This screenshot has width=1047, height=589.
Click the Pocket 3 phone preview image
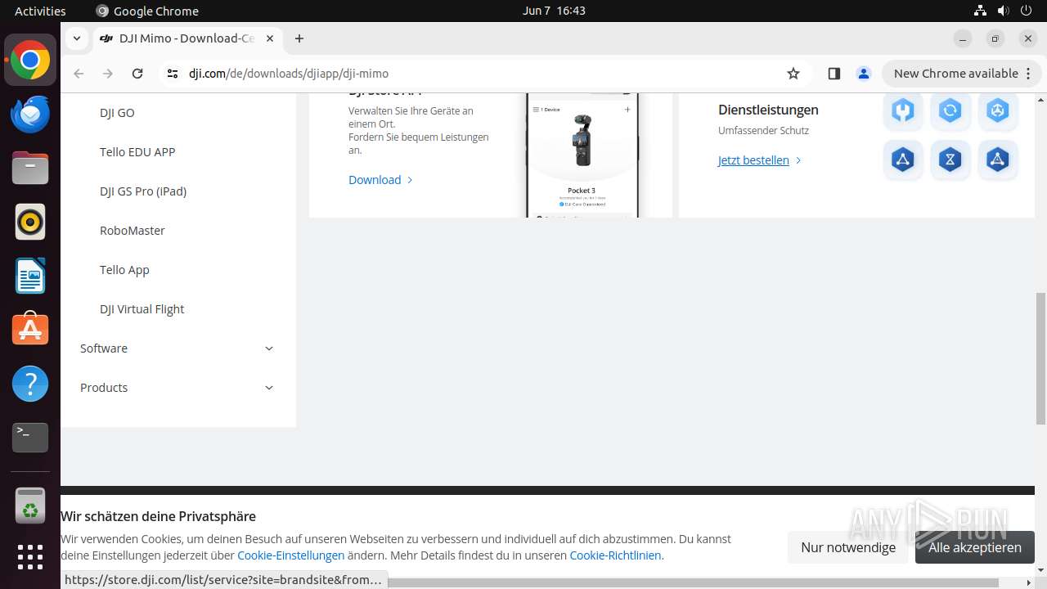pyautogui.click(x=582, y=155)
